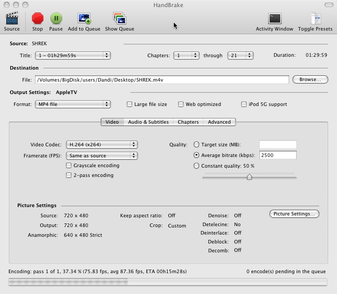This screenshot has width=337, height=294.
Task: Open the Advanced tab
Action: [x=219, y=122]
